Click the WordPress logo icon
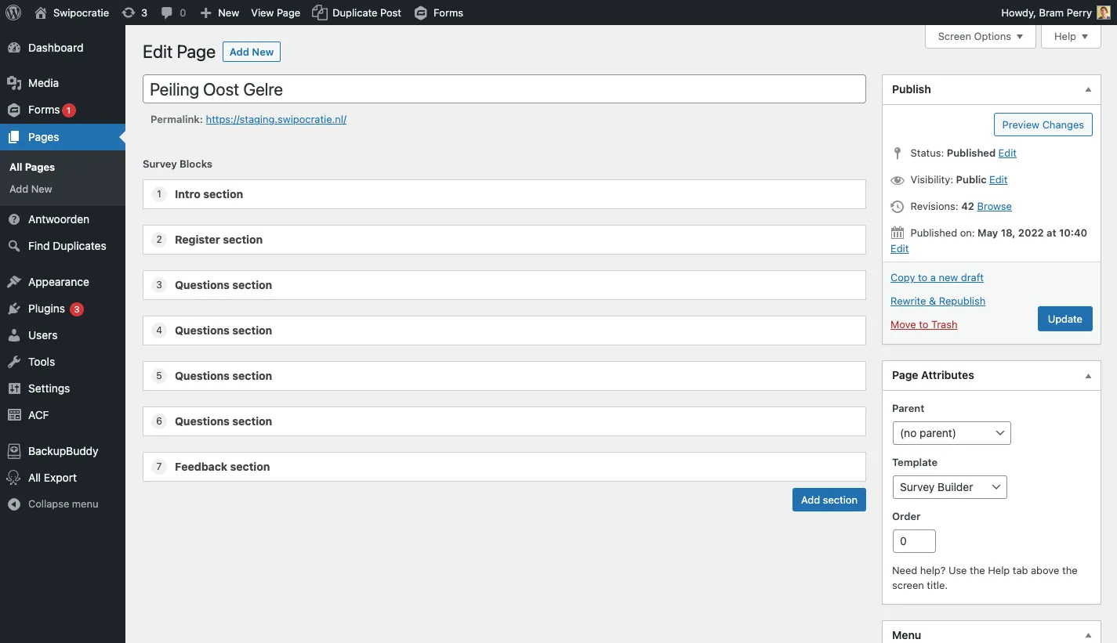 coord(13,13)
